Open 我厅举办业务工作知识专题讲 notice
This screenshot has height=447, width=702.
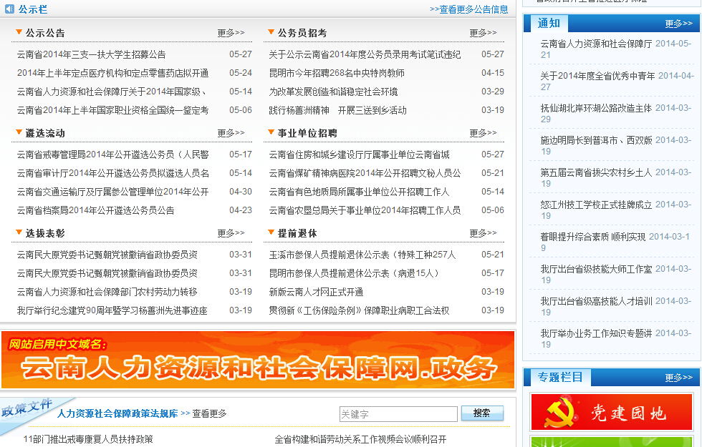596,333
